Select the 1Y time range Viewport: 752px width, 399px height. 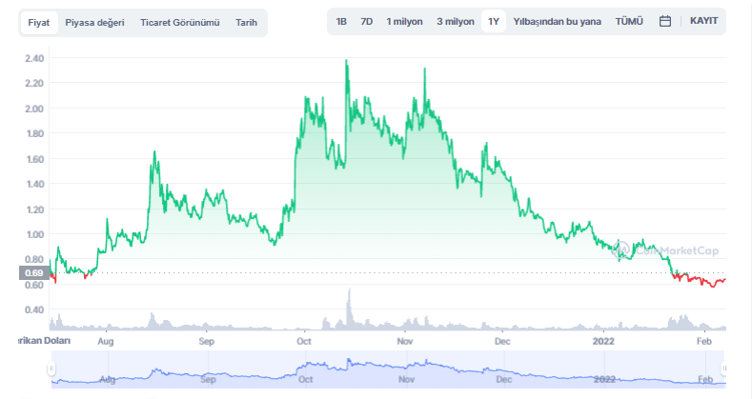pos(493,21)
